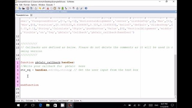192x108 pixels.
Task: Expand the blue docked title bar arrow
Action: point(176,12)
